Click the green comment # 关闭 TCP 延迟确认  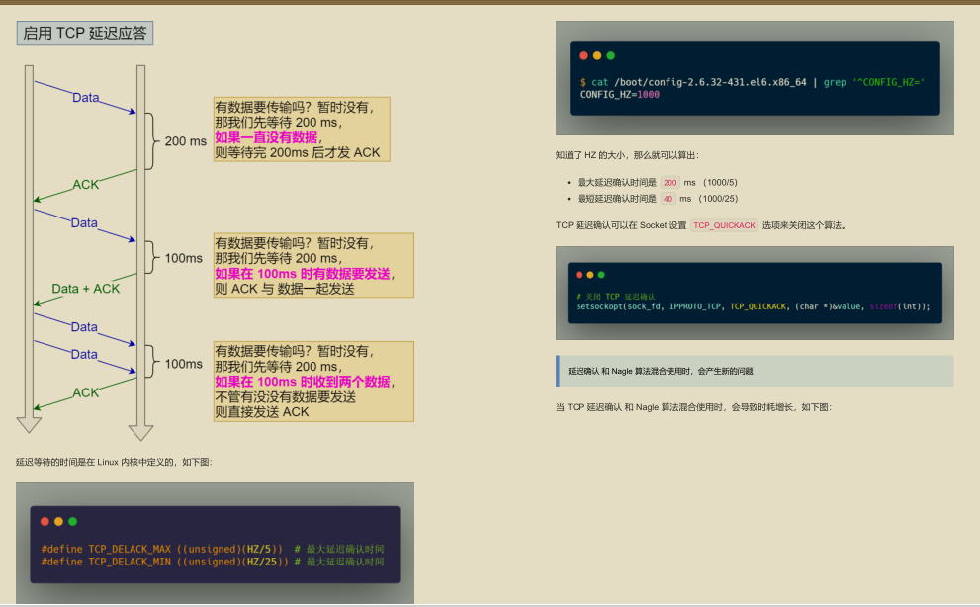click(616, 297)
